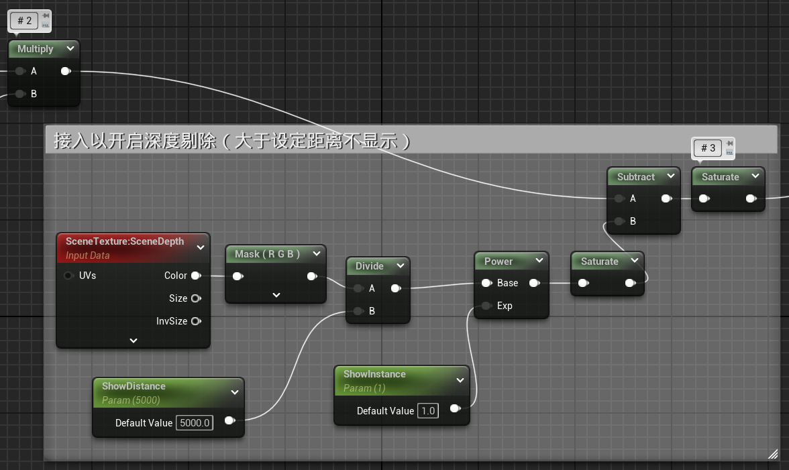The height and width of the screenshot is (470, 789).
Task: Click the SceneDepth Size output pin
Action: click(196, 298)
